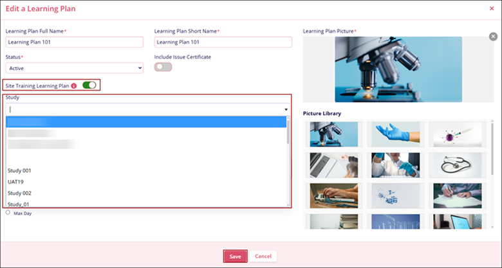The image size is (502, 268).
Task: Choose the microscope picture from the library
Action: click(x=330, y=134)
